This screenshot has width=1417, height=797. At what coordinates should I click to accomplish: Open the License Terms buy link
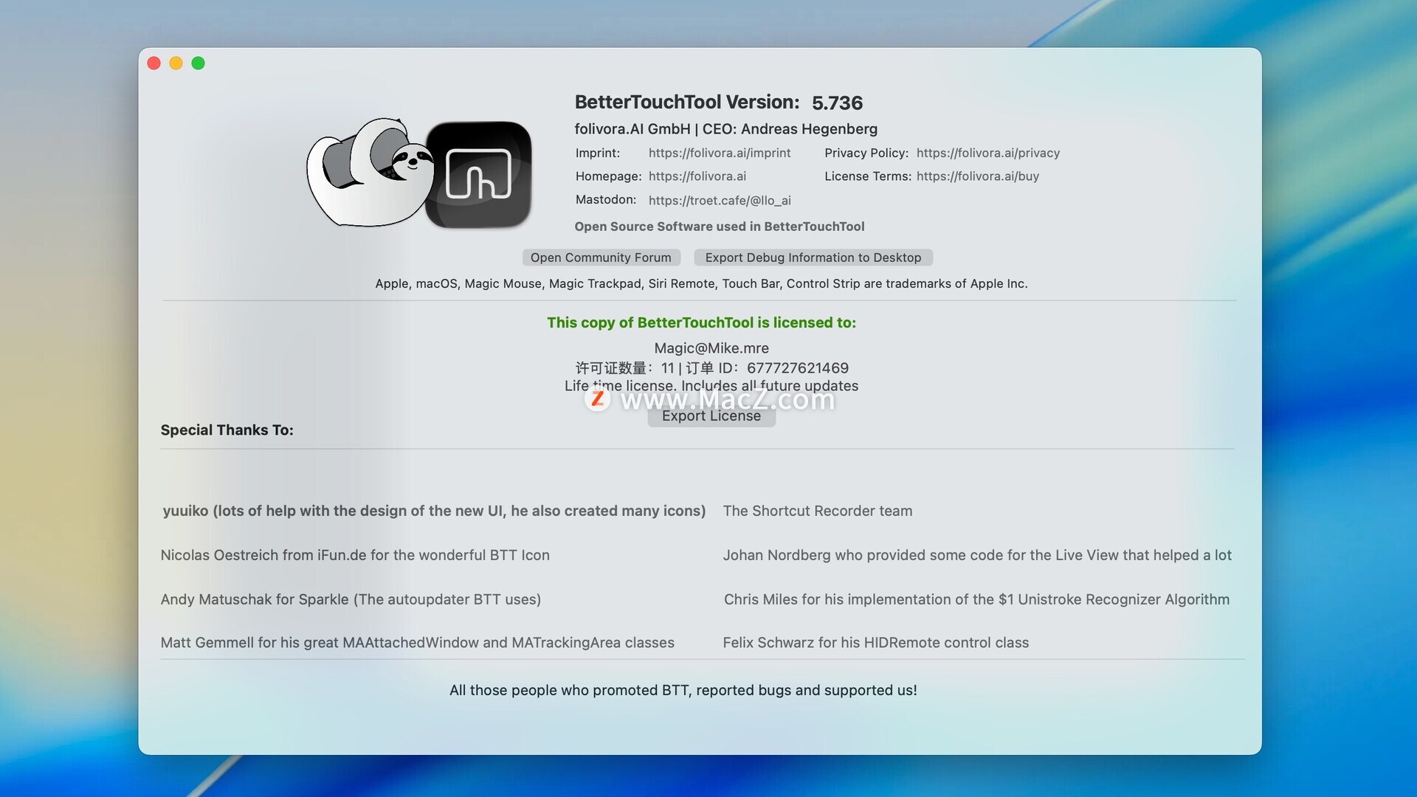977,176
